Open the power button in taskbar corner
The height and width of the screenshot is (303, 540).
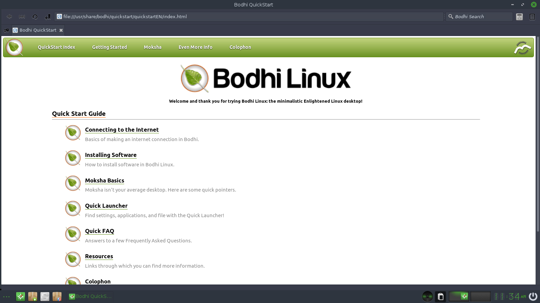[x=533, y=296]
